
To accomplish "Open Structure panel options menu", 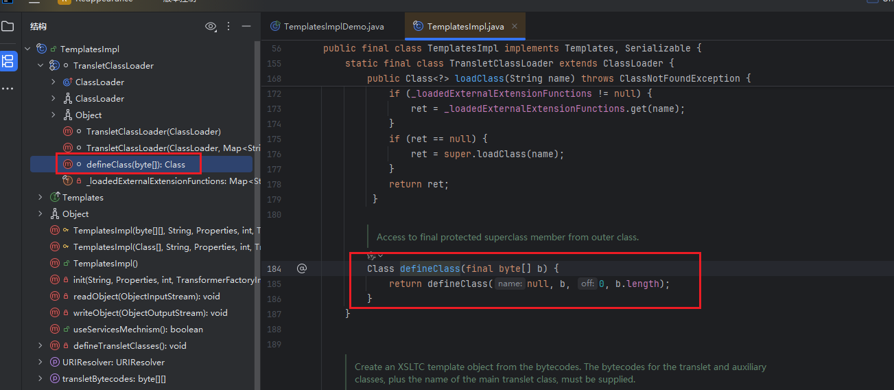I will [228, 26].
